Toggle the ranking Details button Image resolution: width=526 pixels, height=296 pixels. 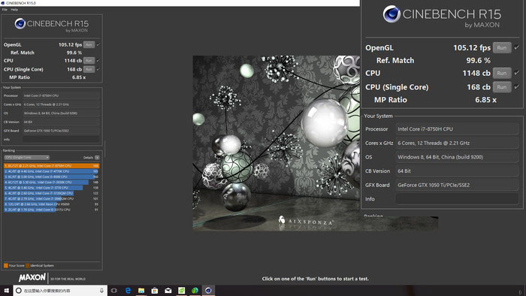tap(97, 158)
